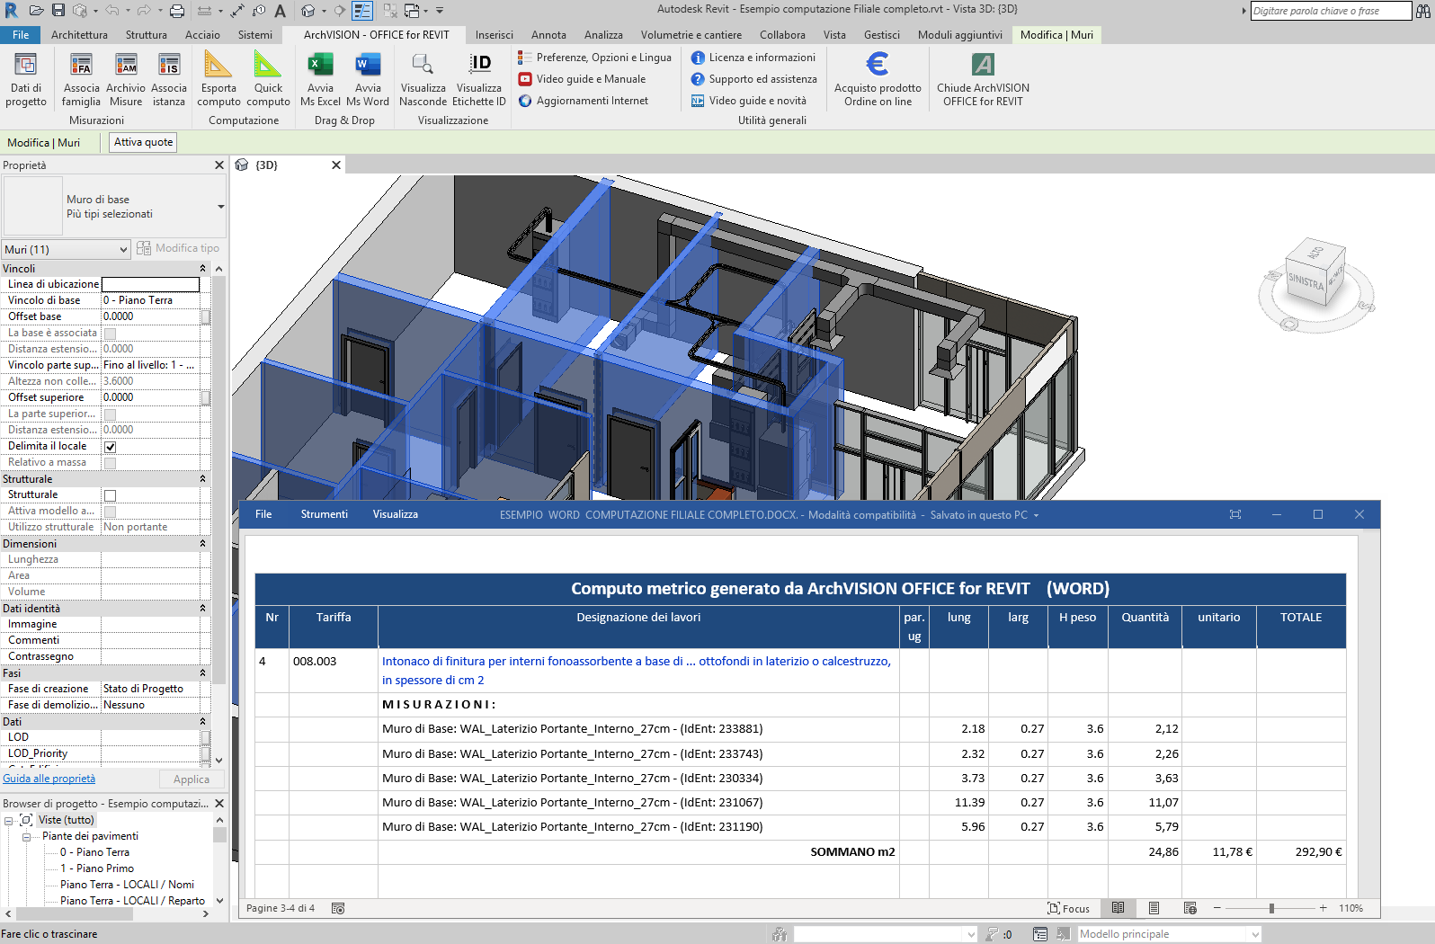The height and width of the screenshot is (944, 1435).
Task: Launch Avvia Ms Word
Action: click(x=368, y=79)
